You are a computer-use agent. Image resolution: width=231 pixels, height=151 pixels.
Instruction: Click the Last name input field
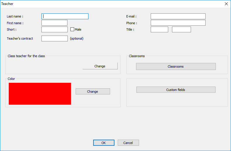[x=65, y=16]
